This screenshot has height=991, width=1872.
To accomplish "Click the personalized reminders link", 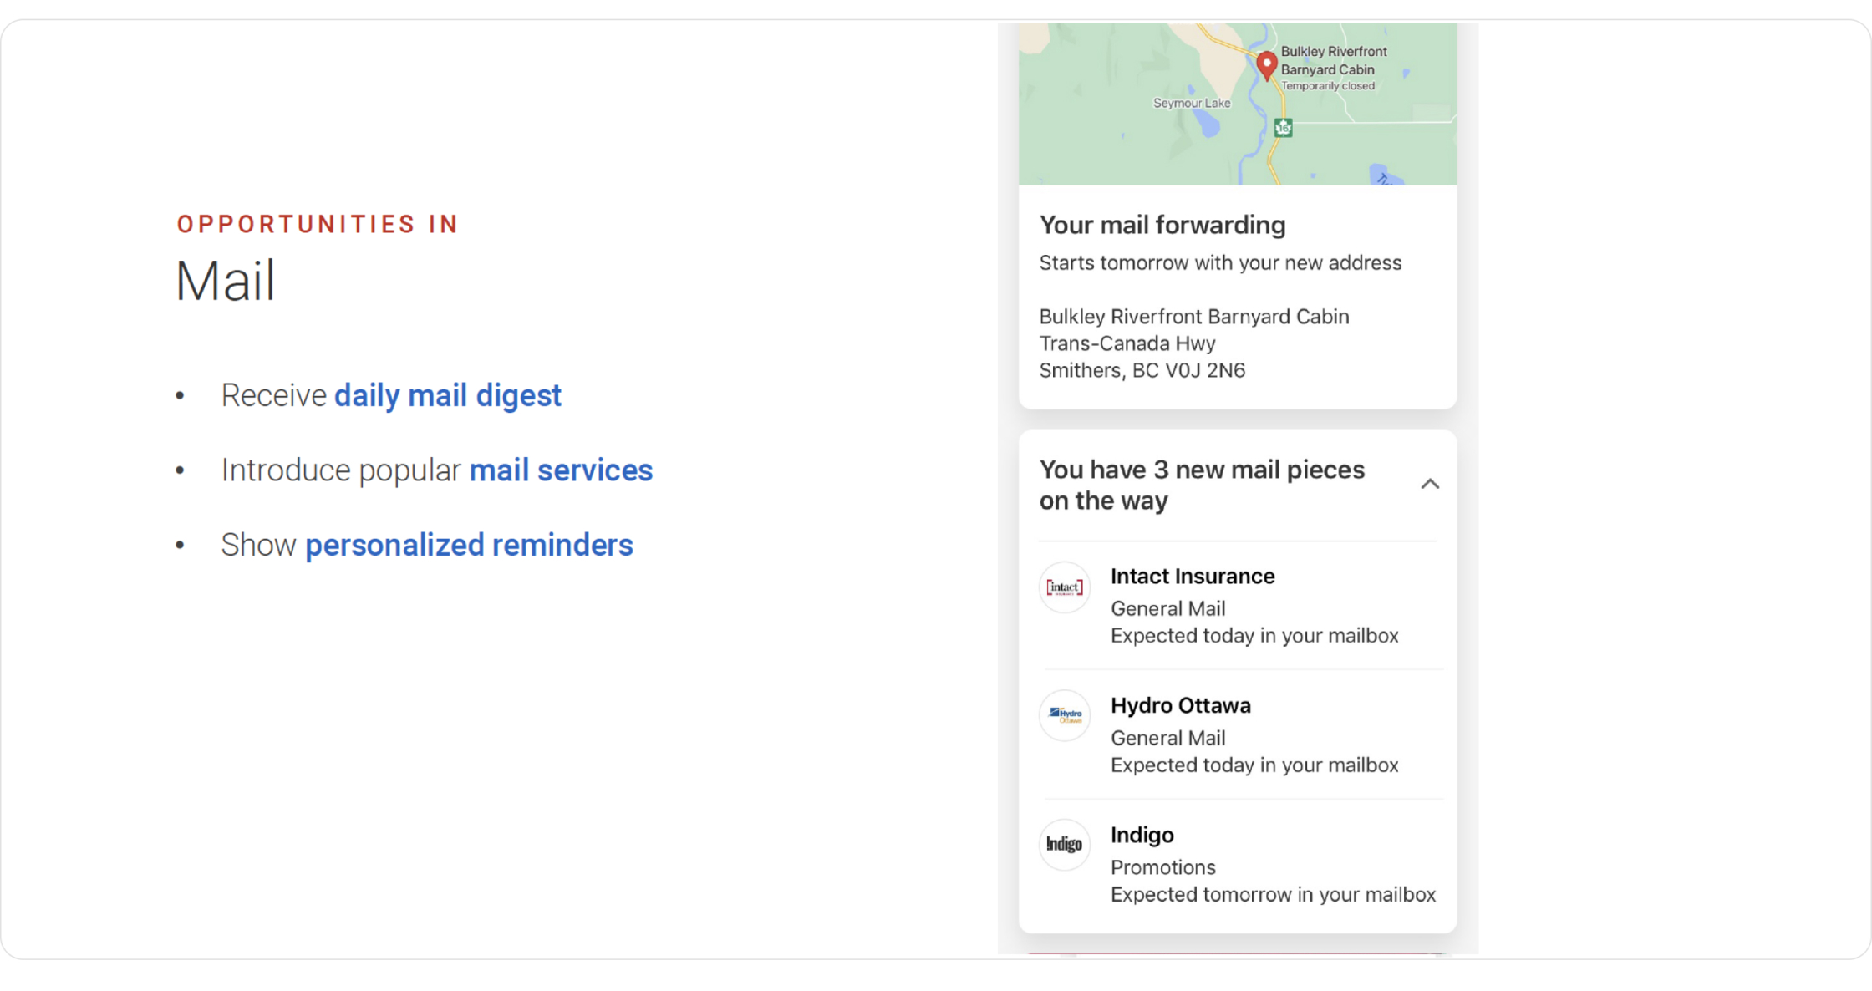I will [x=469, y=544].
